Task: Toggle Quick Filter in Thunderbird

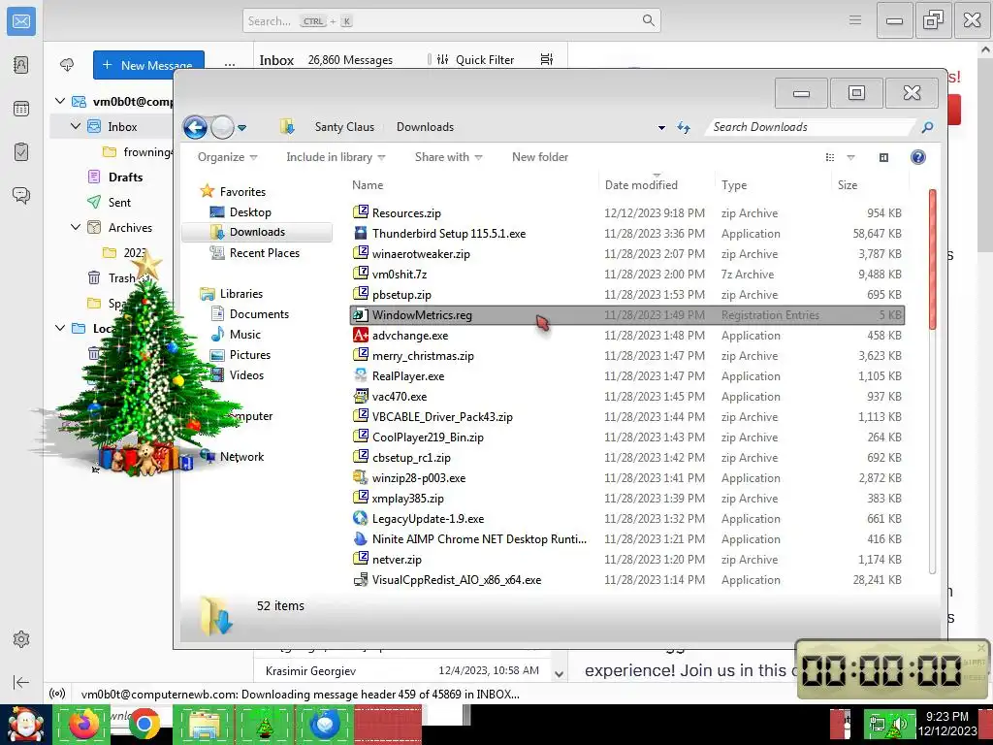Action: (475, 59)
